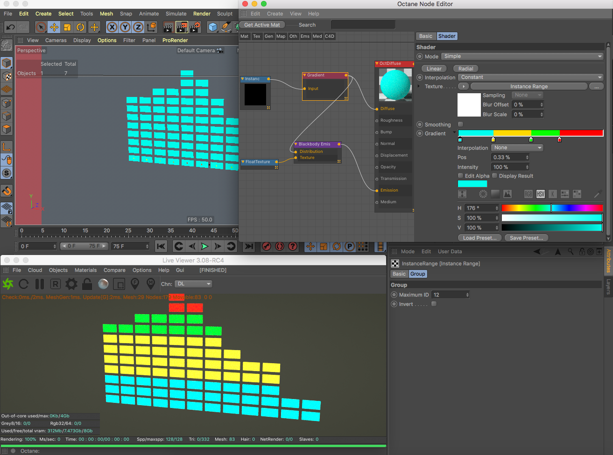Enable the Display Result checkbox
Image resolution: width=613 pixels, height=455 pixels.
pyautogui.click(x=495, y=176)
